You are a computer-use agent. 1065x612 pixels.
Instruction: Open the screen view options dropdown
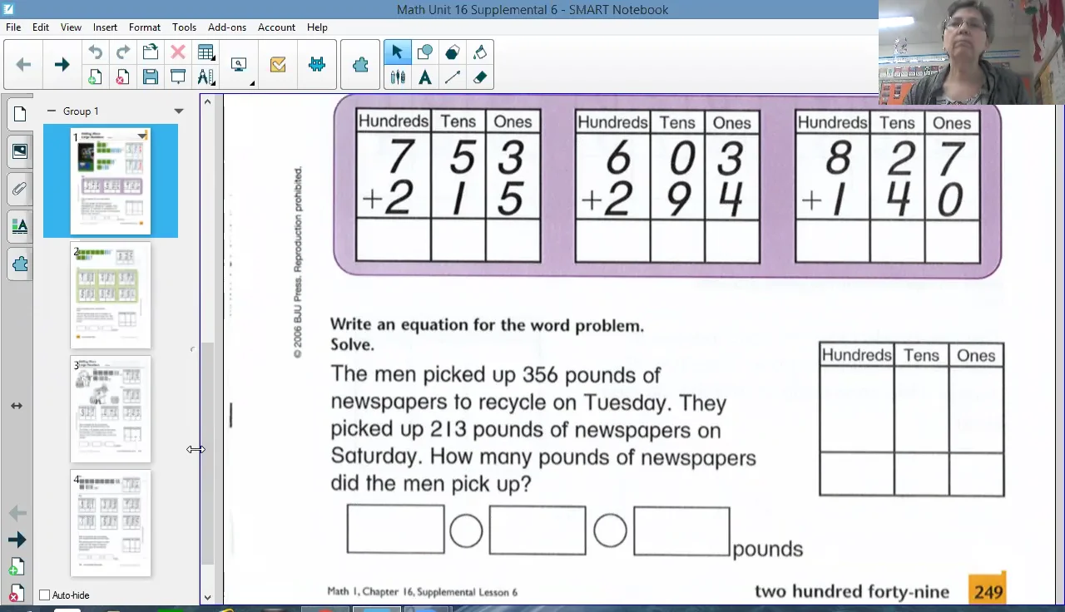240,66
